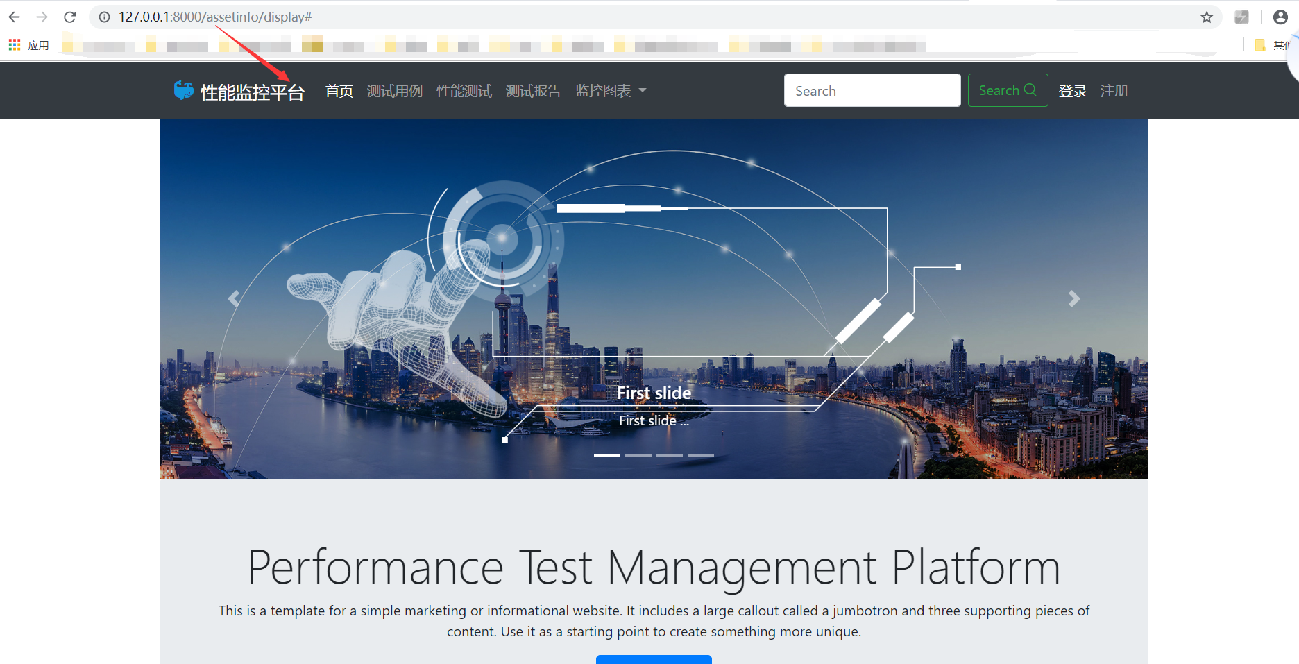Viewport: 1299px width, 664px height.
Task: Select the first carousel indicator
Action: [x=607, y=455]
